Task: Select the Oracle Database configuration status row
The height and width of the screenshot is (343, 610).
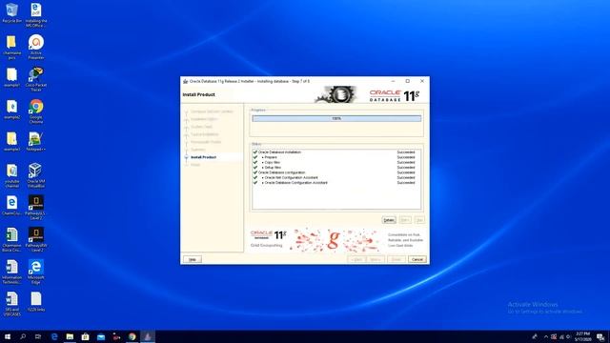Action: 336,172
